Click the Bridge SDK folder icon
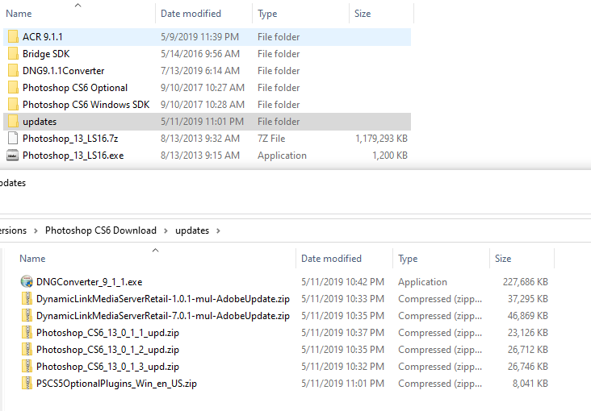The width and height of the screenshot is (591, 411). (x=13, y=54)
